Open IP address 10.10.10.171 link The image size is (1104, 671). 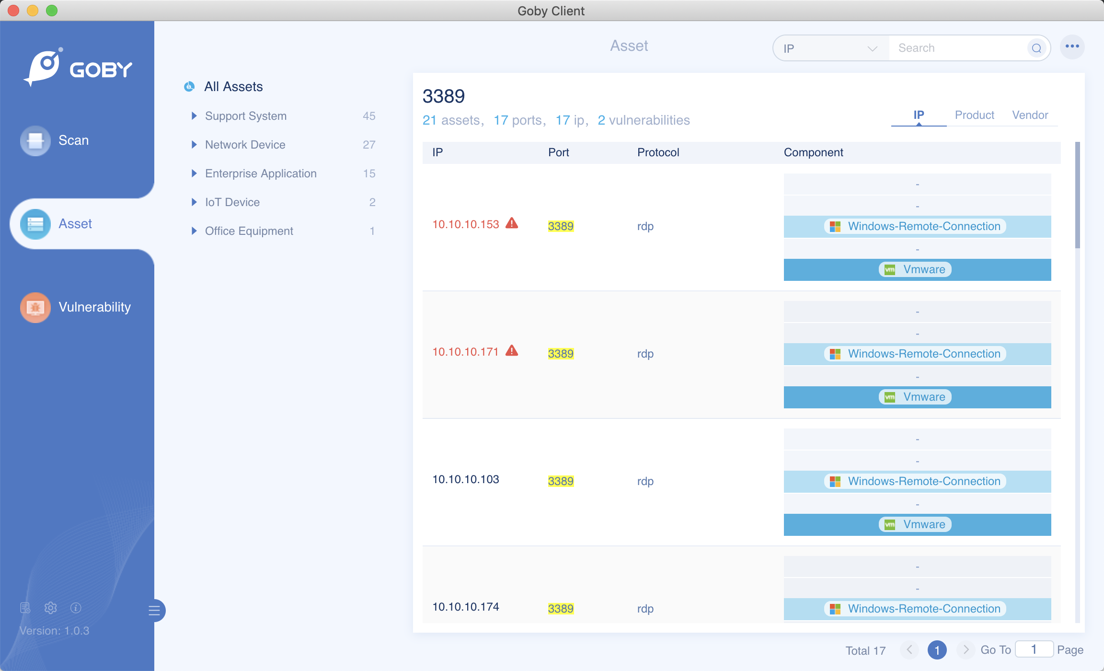coord(465,352)
